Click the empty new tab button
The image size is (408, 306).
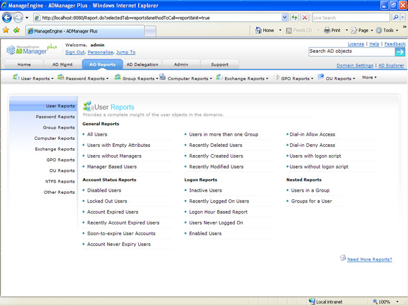coord(150,31)
